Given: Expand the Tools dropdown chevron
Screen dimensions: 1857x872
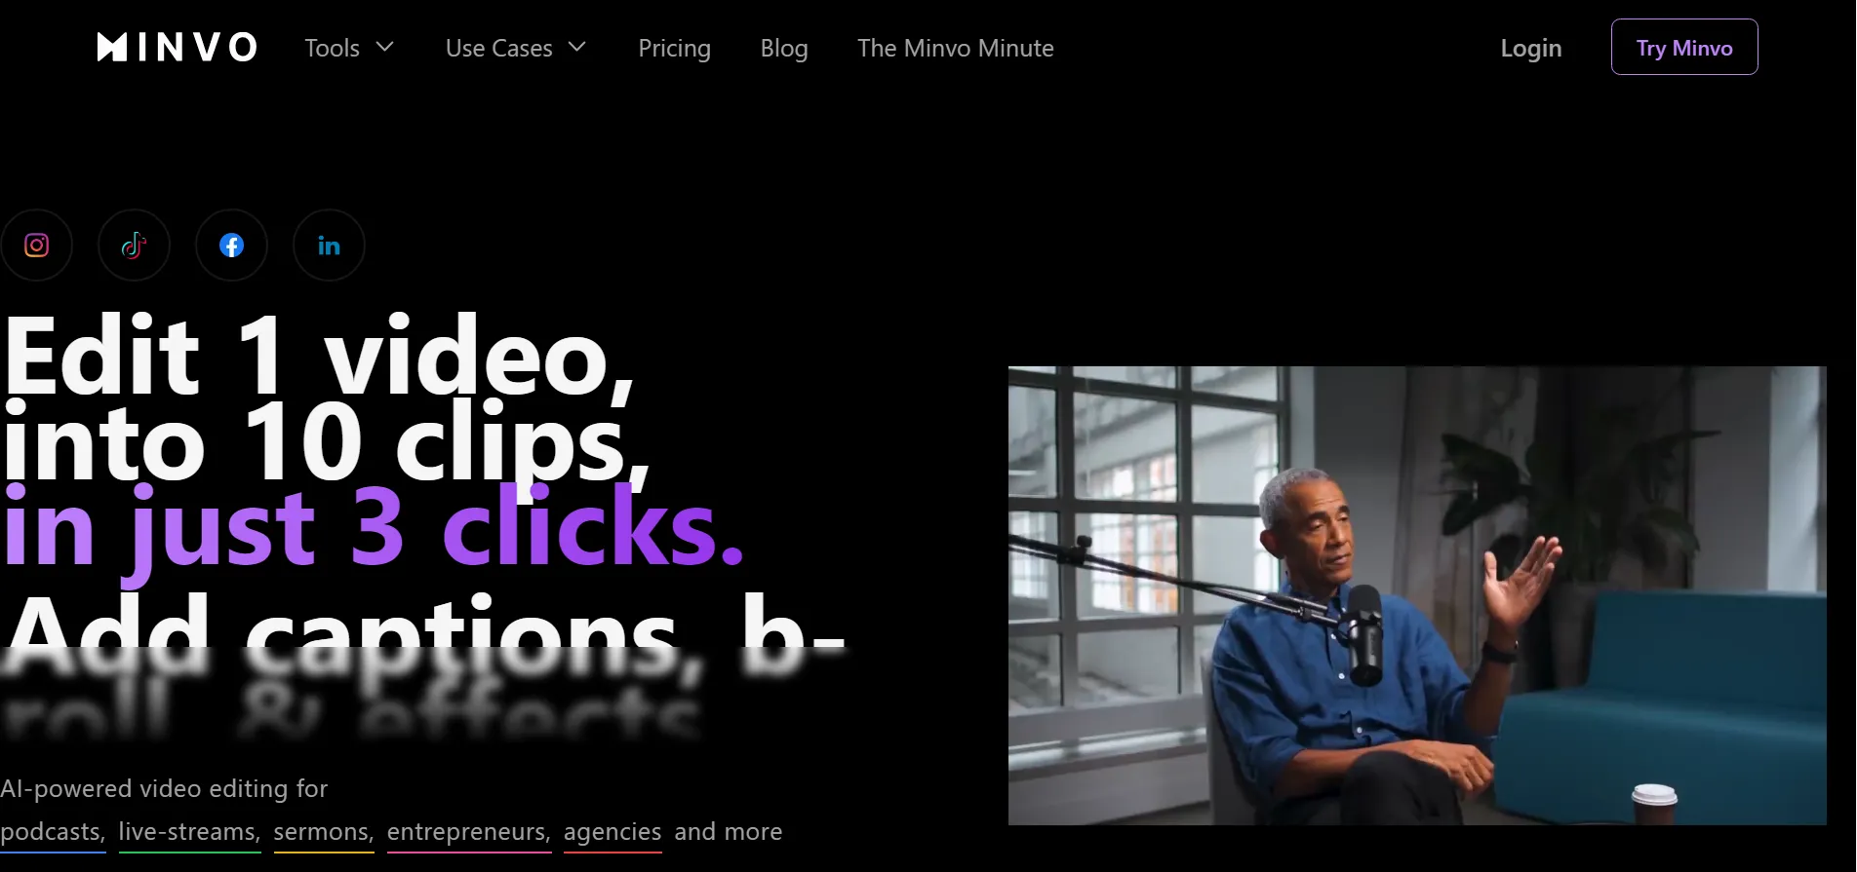Looking at the screenshot, I should (384, 47).
